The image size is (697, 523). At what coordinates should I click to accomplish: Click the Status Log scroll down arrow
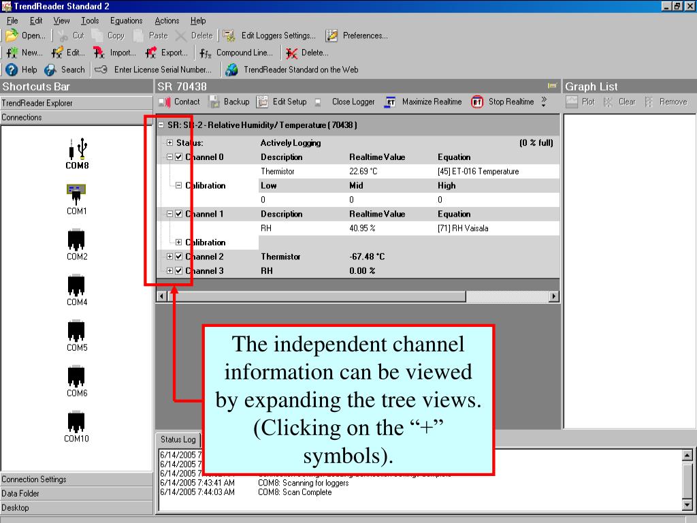pos(687,505)
